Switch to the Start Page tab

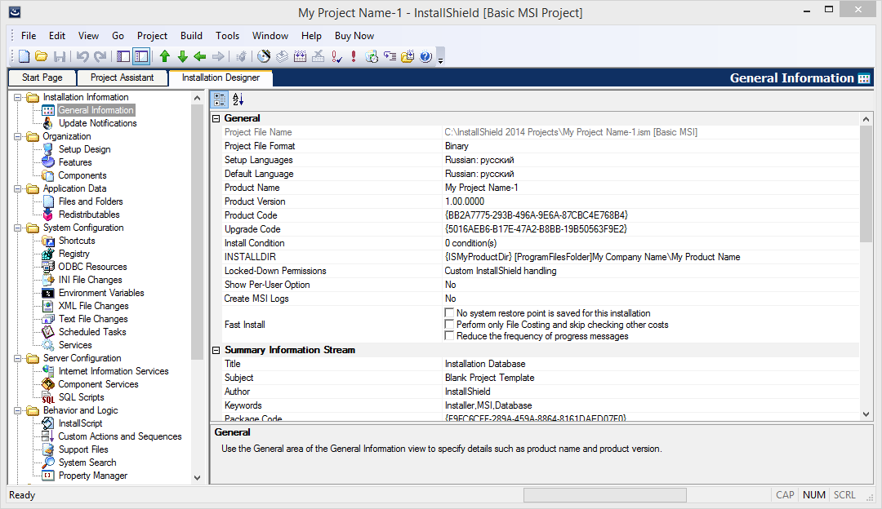pos(42,77)
